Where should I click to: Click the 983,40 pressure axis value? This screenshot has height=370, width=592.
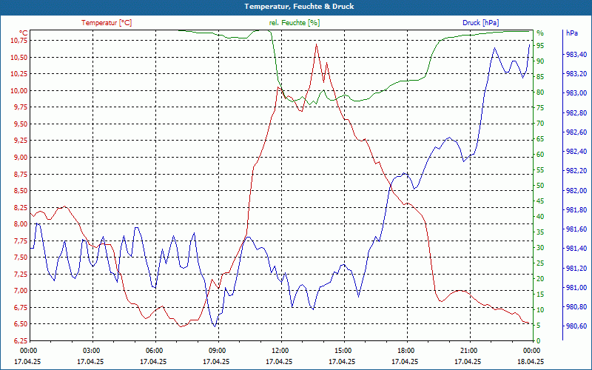pos(576,55)
